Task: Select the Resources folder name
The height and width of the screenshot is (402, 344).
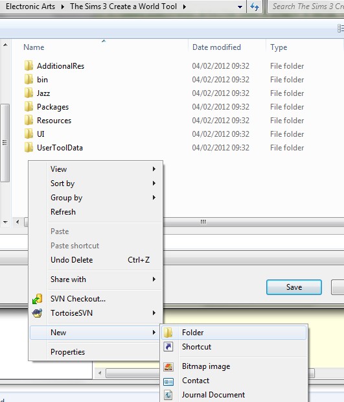Action: coord(54,120)
